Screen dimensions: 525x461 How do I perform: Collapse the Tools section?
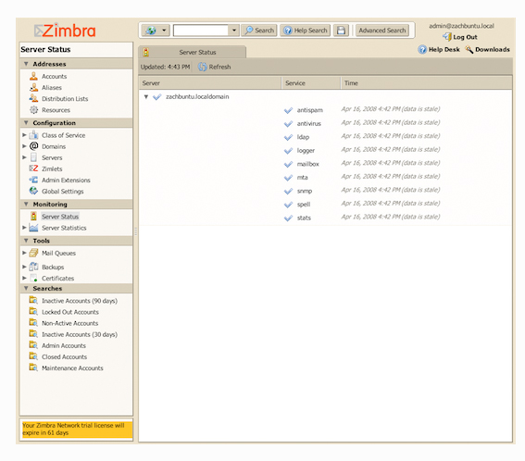pyautogui.click(x=26, y=241)
